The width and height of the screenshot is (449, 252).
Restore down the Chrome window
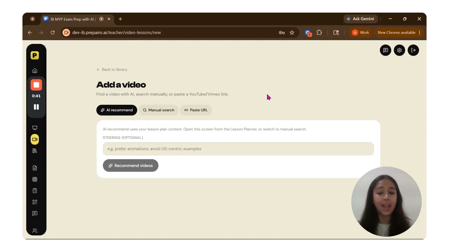(x=405, y=19)
